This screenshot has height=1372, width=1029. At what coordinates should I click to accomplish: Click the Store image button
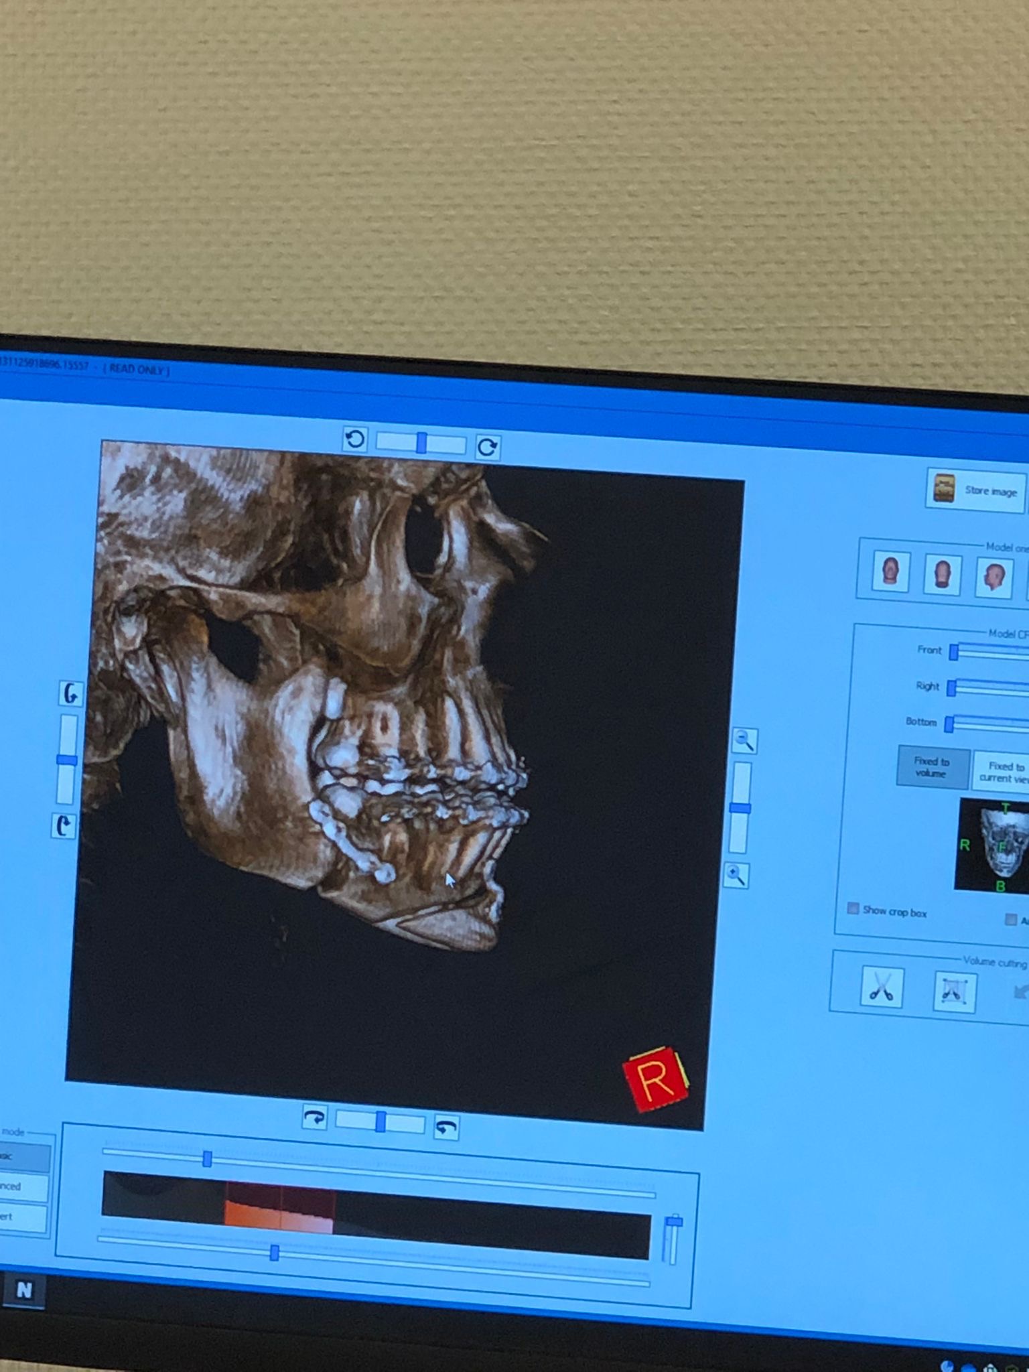[x=976, y=490]
